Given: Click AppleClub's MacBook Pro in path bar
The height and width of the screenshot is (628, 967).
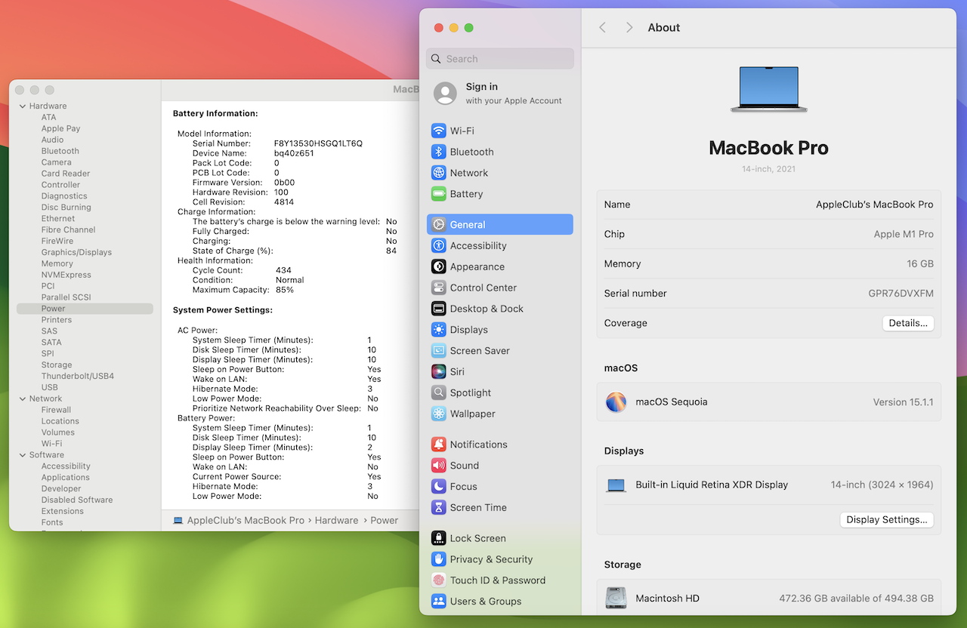Looking at the screenshot, I should pyautogui.click(x=246, y=521).
